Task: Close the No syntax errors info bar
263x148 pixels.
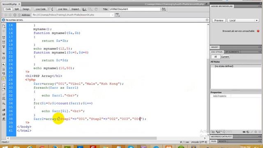Action: tap(207, 20)
